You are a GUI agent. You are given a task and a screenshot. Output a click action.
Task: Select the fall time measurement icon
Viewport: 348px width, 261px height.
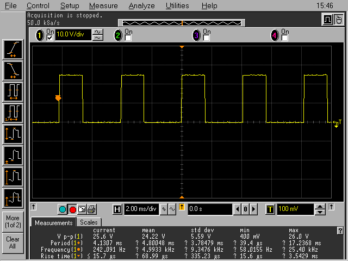[x=13, y=70]
